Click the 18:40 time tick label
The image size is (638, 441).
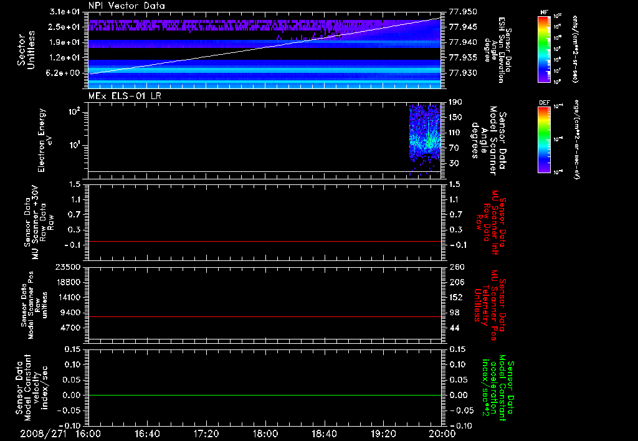pyautogui.click(x=324, y=434)
